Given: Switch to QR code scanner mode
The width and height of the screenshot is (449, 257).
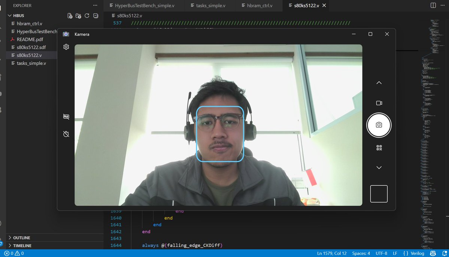Looking at the screenshot, I should tap(379, 148).
